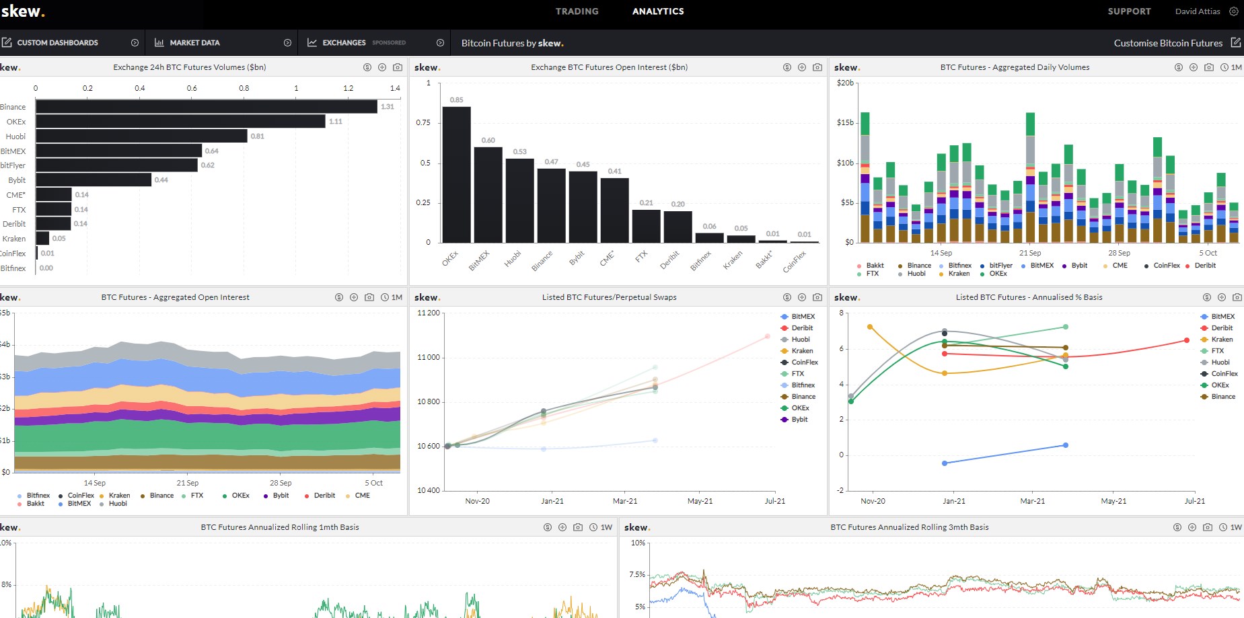
Task: Toggle bitFlyer series in Aggregated Daily Volumes legend
Action: pyautogui.click(x=996, y=266)
